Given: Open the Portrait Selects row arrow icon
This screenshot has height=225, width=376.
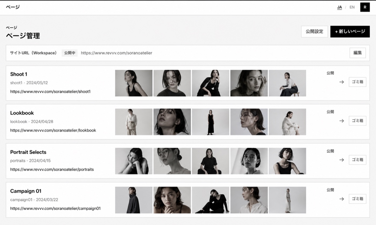Looking at the screenshot, I should click(x=342, y=160).
